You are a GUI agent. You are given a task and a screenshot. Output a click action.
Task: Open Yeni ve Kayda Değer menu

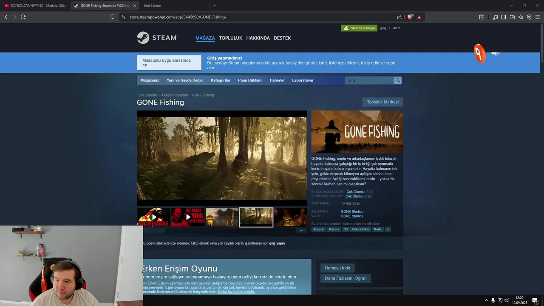(x=185, y=80)
